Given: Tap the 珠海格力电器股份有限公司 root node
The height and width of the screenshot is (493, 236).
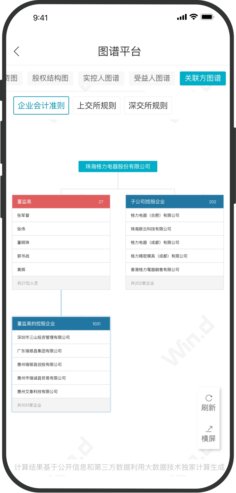Looking at the screenshot, I should 118,167.
